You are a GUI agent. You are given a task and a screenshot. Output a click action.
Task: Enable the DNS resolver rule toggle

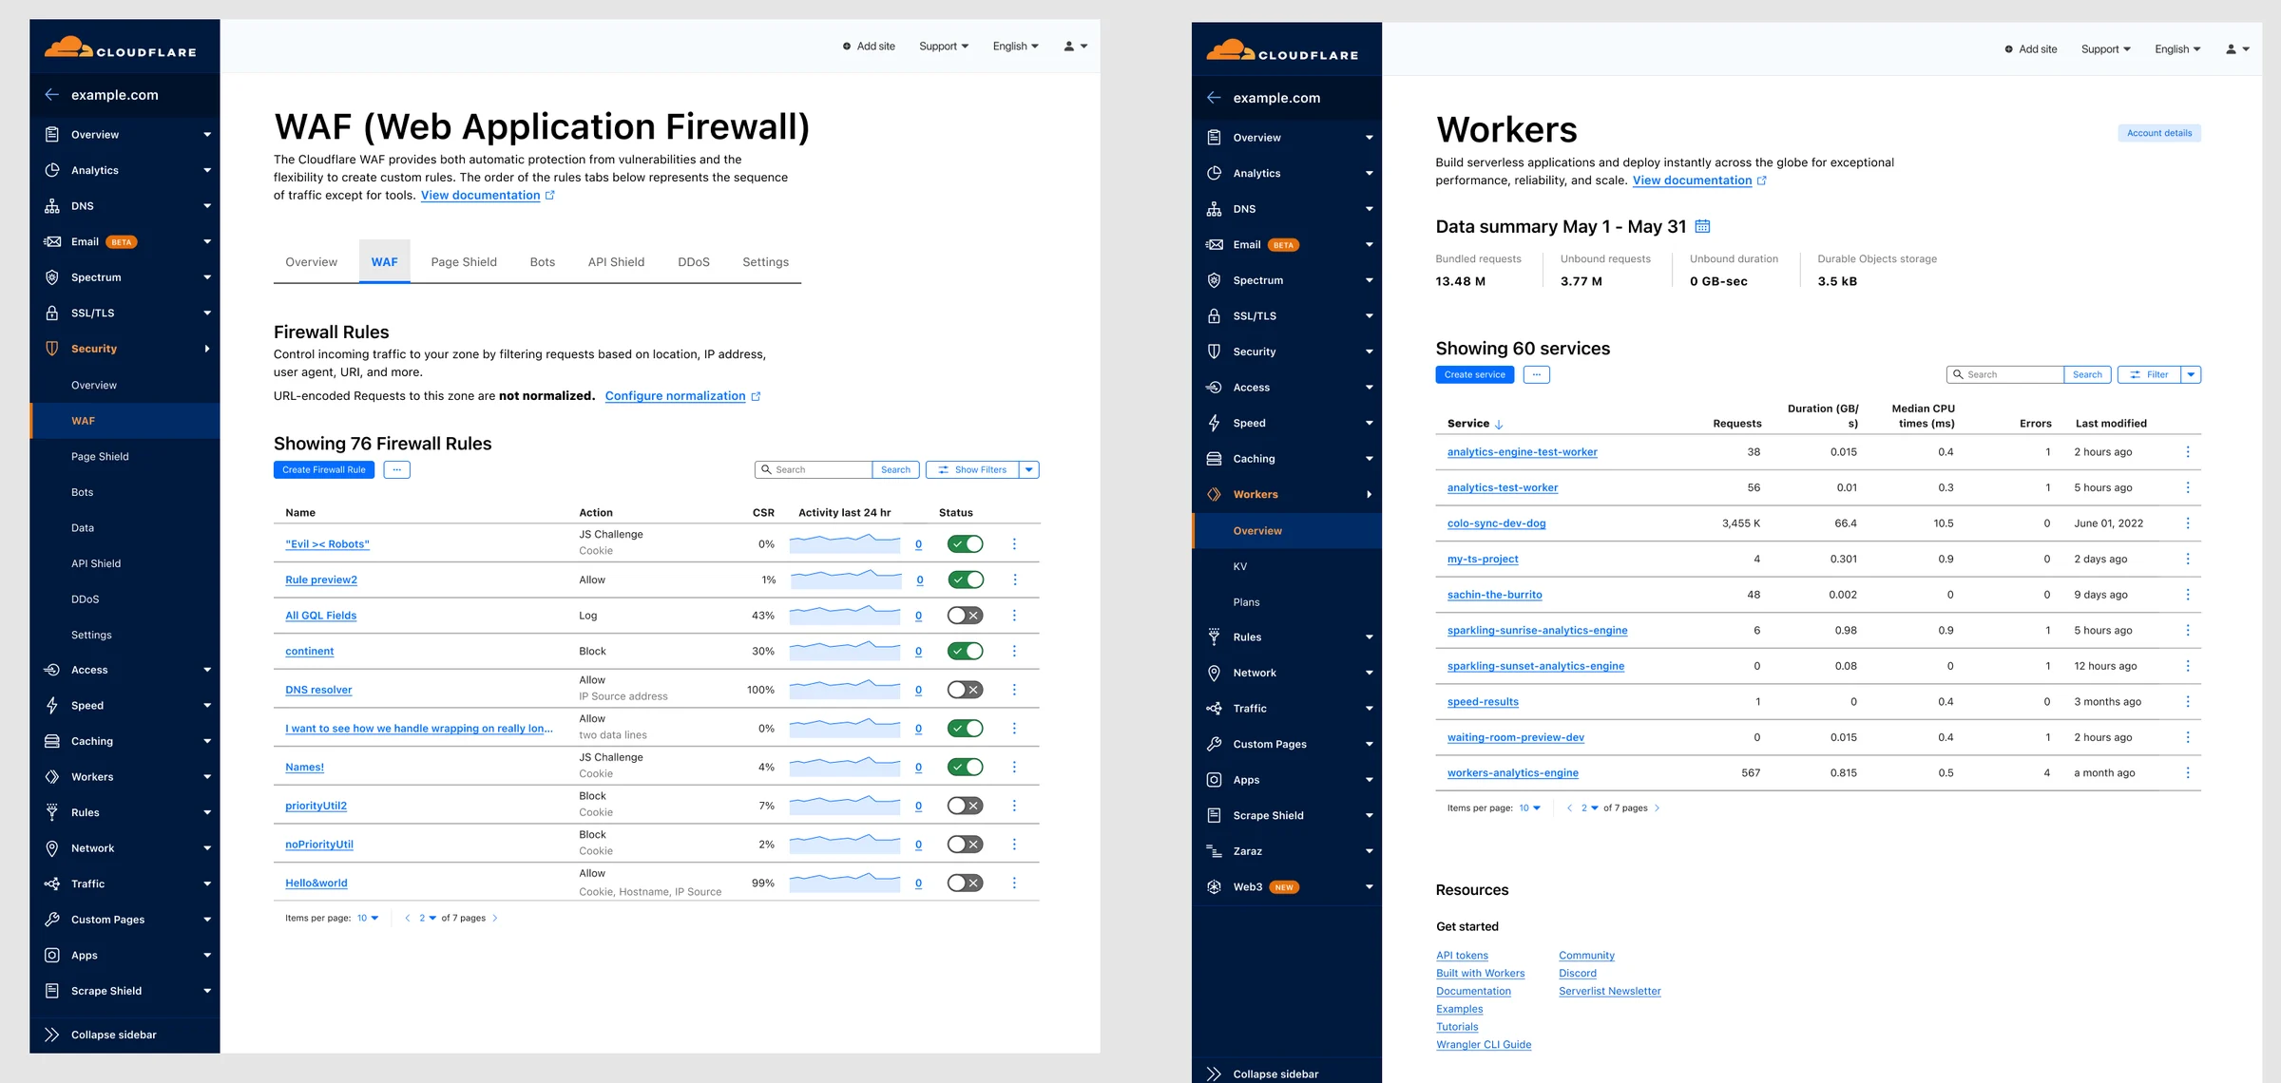coord(965,690)
